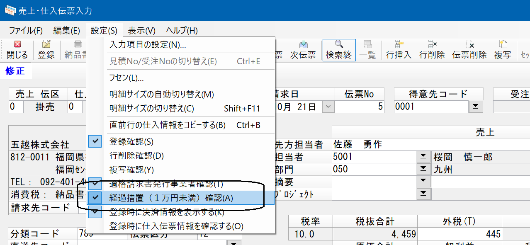Click the 登録 register toolbar icon
The width and height of the screenshot is (530, 245).
click(46, 50)
